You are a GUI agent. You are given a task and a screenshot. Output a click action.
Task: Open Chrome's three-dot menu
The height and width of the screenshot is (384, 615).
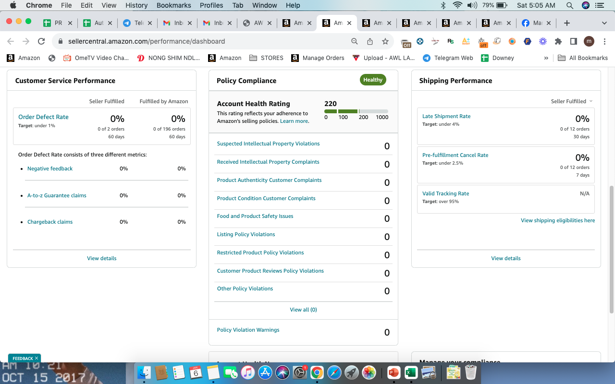(604, 41)
